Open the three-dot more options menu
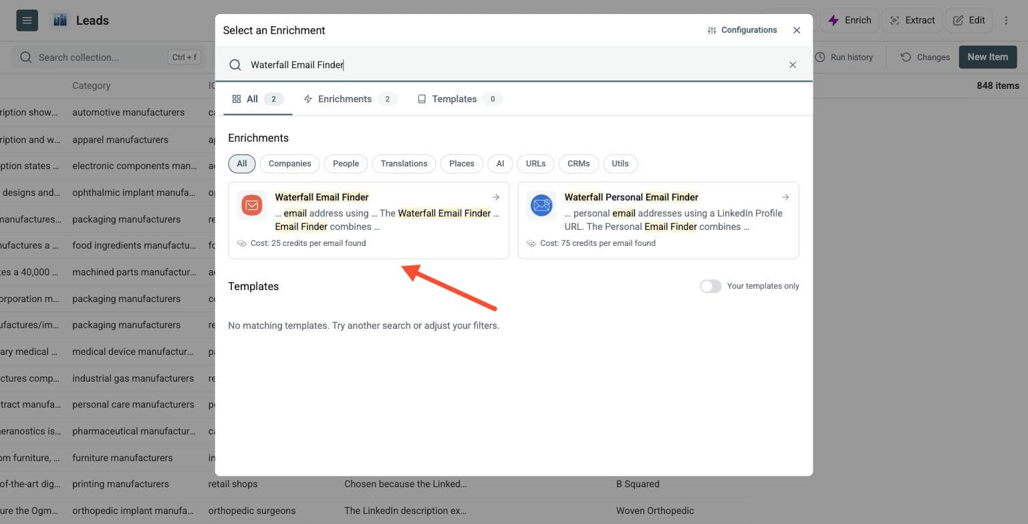The width and height of the screenshot is (1028, 524). pyautogui.click(x=1006, y=20)
